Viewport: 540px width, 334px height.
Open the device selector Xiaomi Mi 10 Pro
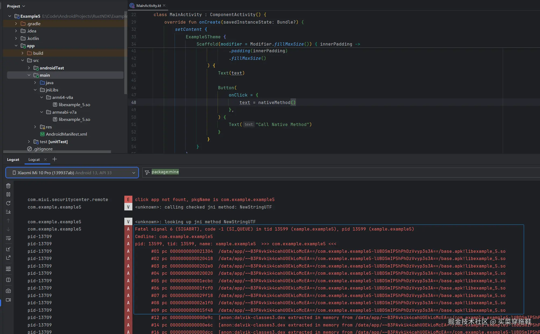click(x=72, y=173)
